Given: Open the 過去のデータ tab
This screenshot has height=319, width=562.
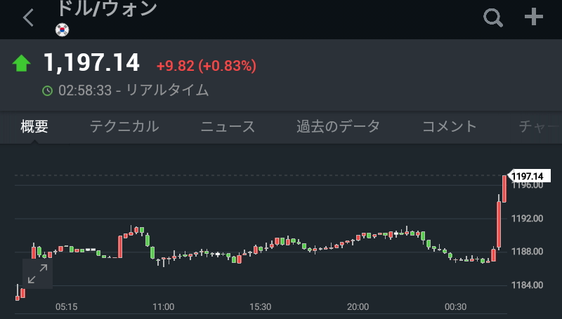Looking at the screenshot, I should [338, 127].
